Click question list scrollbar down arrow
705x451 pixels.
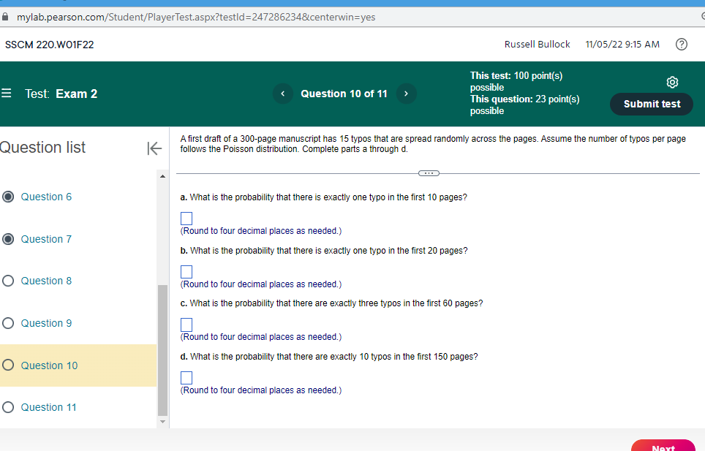click(x=163, y=422)
